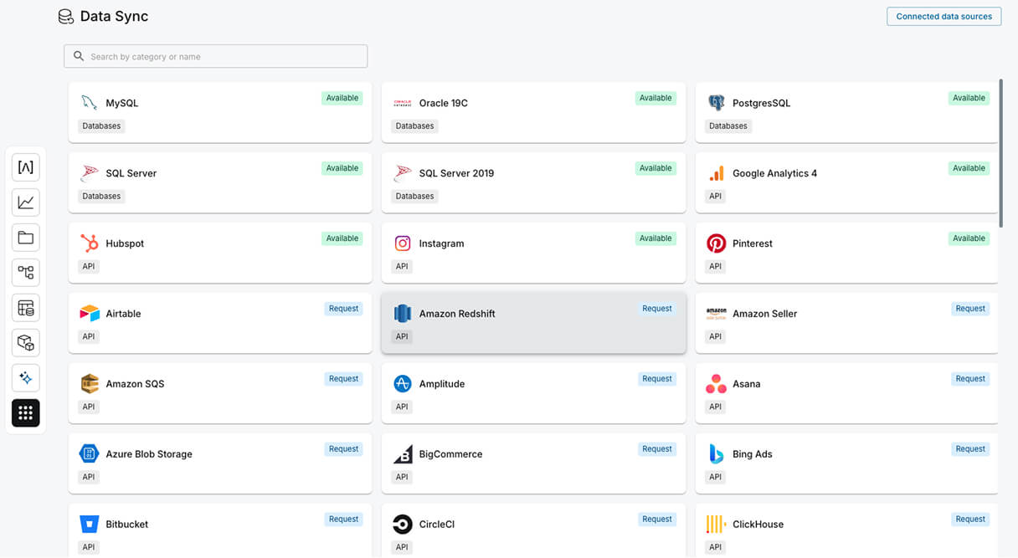
Task: Click Request on Amazon SQS card
Action: point(343,379)
